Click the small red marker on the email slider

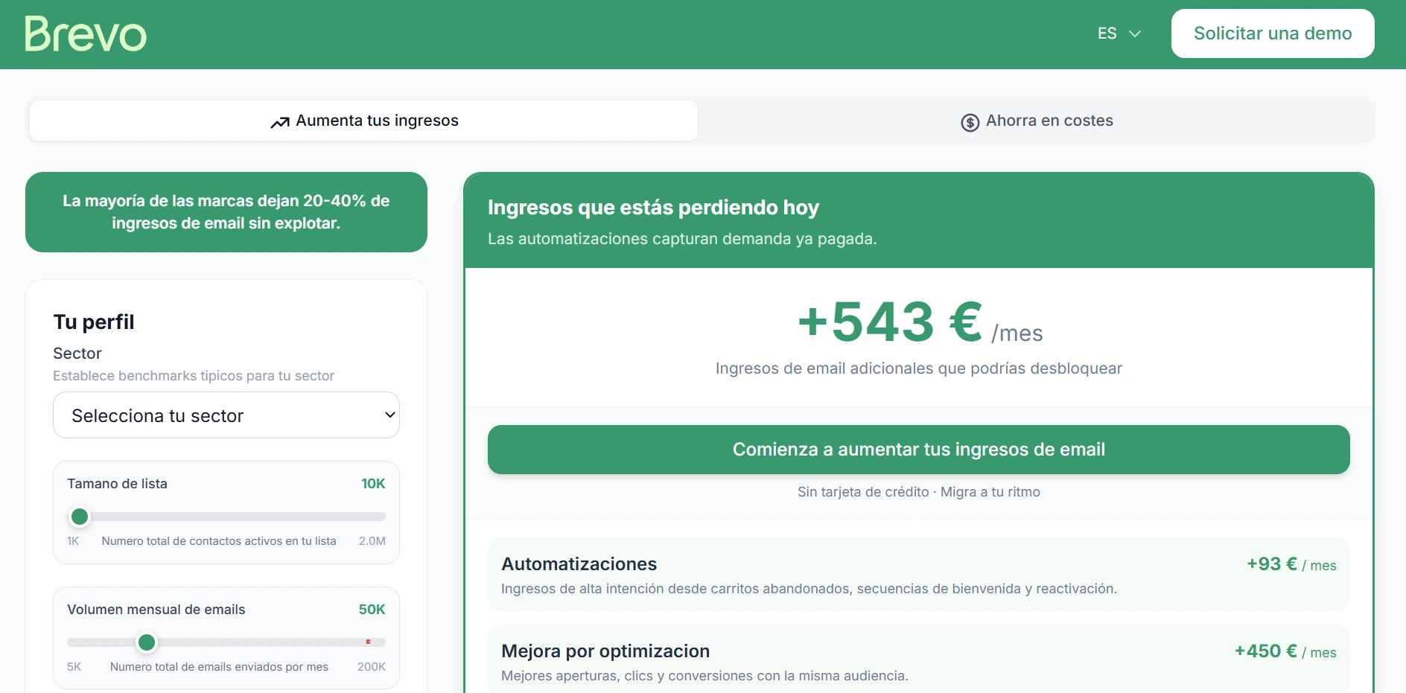369,640
